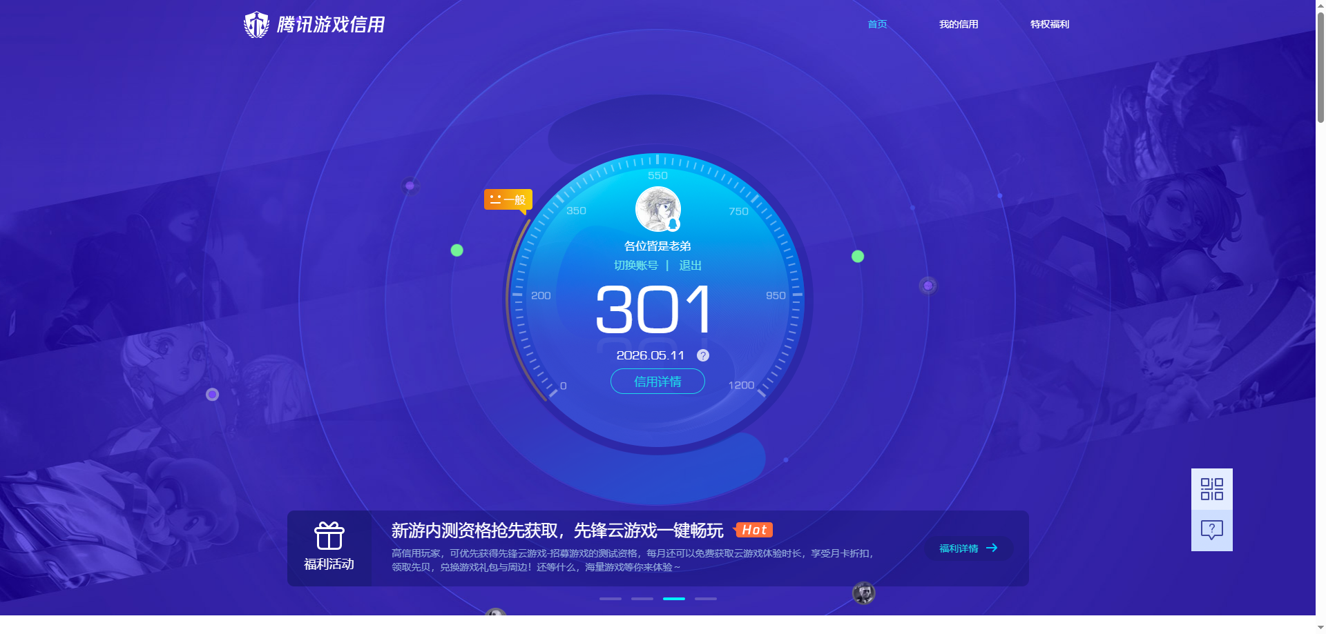Screen dimensions: 1326x634
Task: Click the 腾讯游戏信用 title text
Action: [331, 25]
